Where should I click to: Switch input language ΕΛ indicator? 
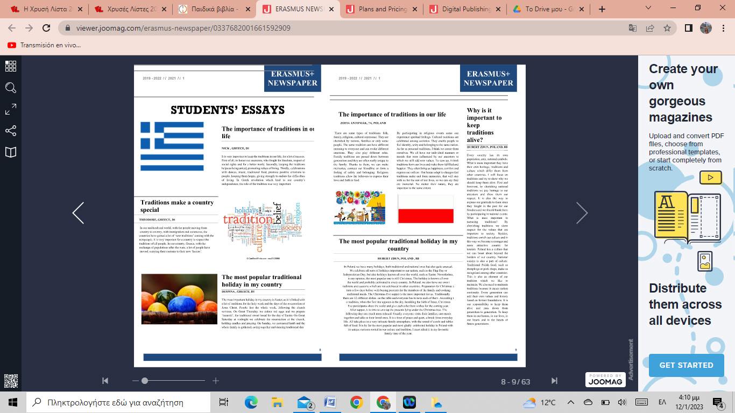click(x=662, y=402)
